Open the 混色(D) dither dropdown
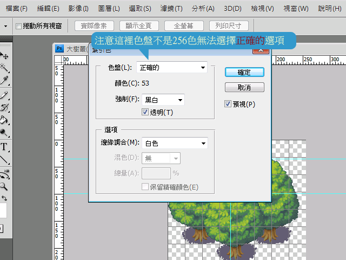346x260 pixels. [x=161, y=158]
